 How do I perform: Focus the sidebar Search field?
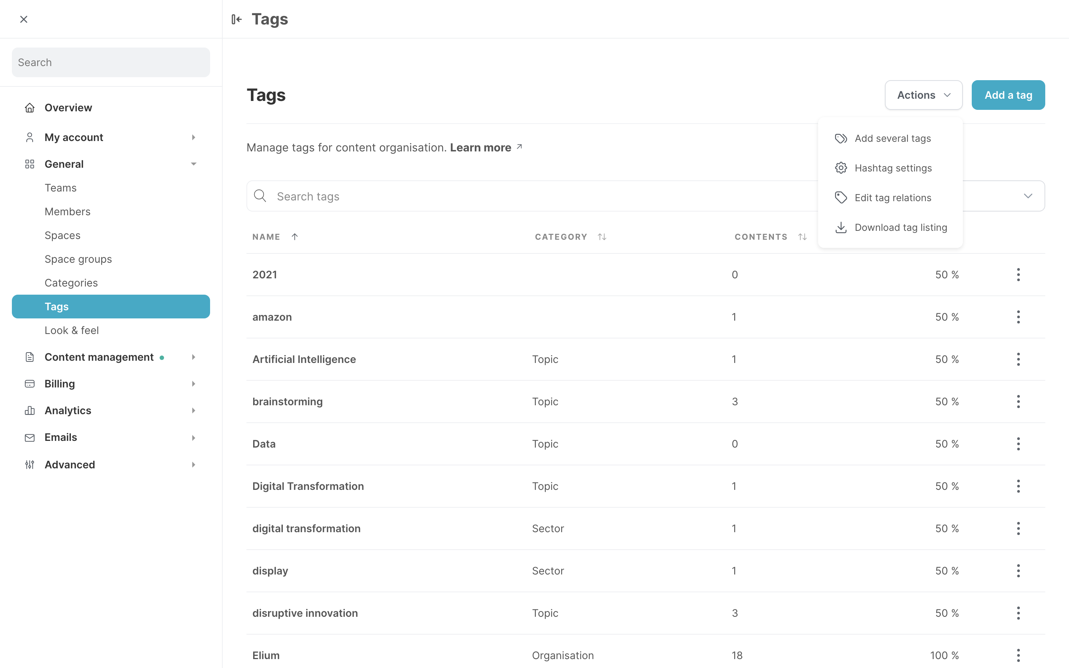click(111, 62)
